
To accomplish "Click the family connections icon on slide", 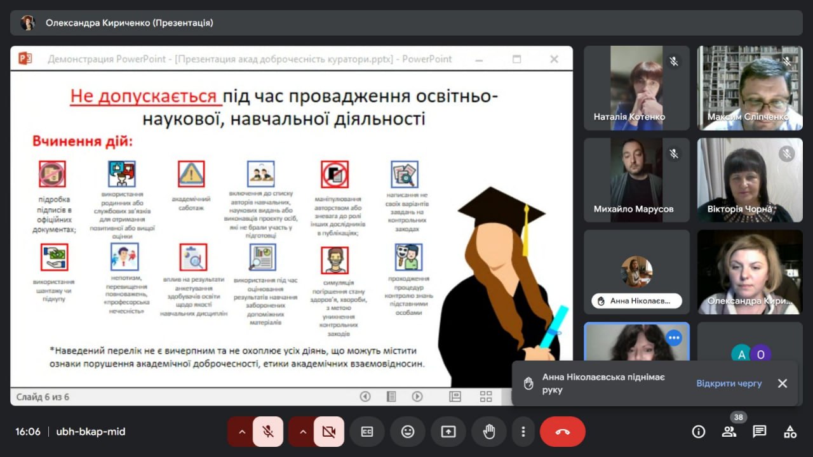I will pyautogui.click(x=122, y=174).
